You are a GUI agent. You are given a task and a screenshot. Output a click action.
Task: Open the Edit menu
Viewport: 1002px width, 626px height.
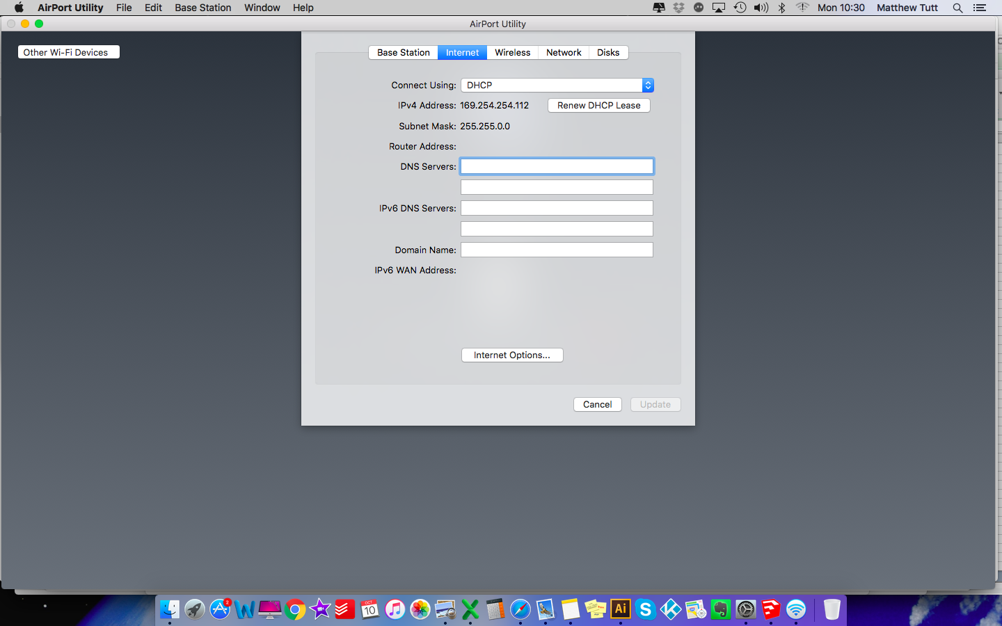(x=153, y=8)
